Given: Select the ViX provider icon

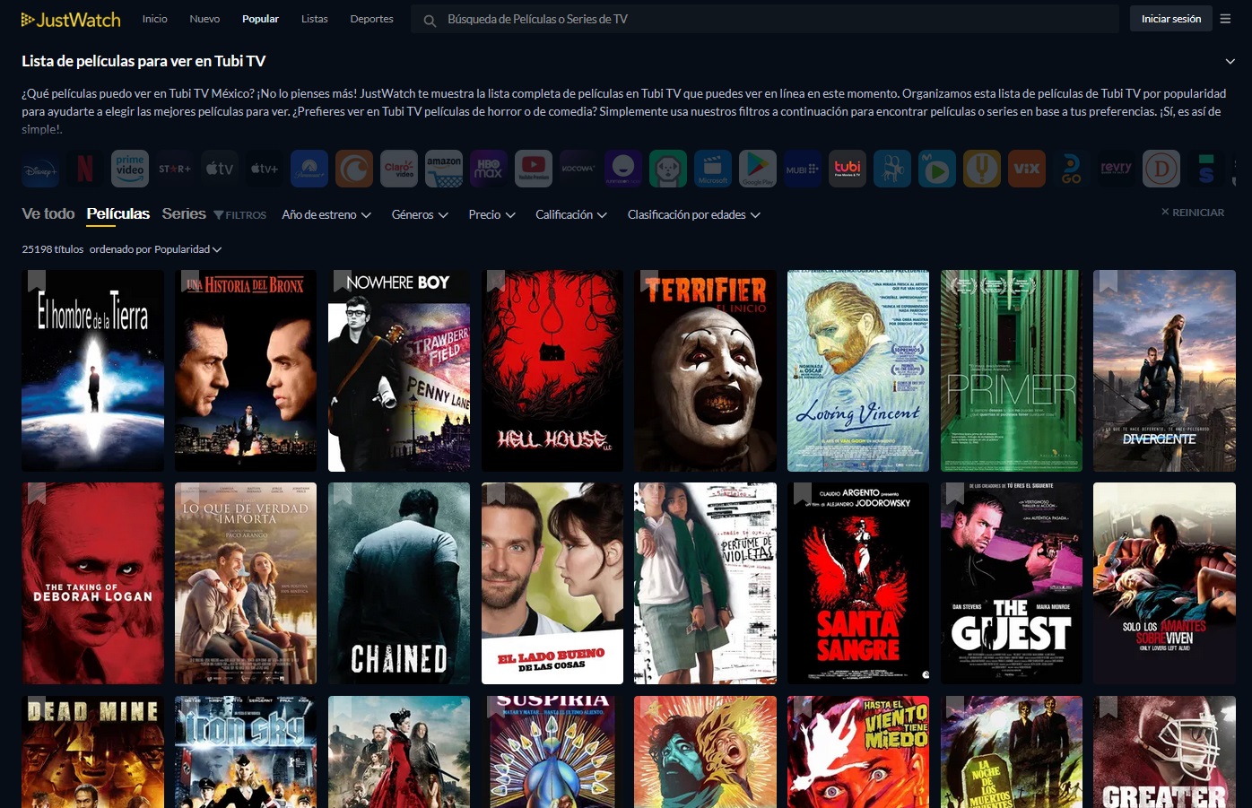Looking at the screenshot, I should click(x=1027, y=169).
